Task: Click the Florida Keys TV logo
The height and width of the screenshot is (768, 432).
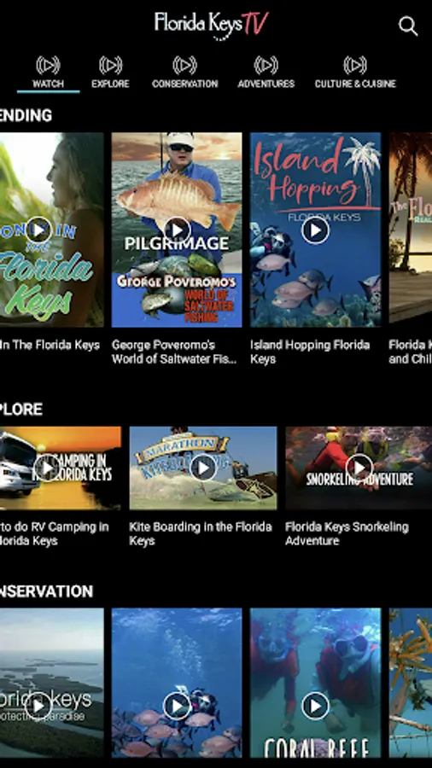Action: point(212,25)
